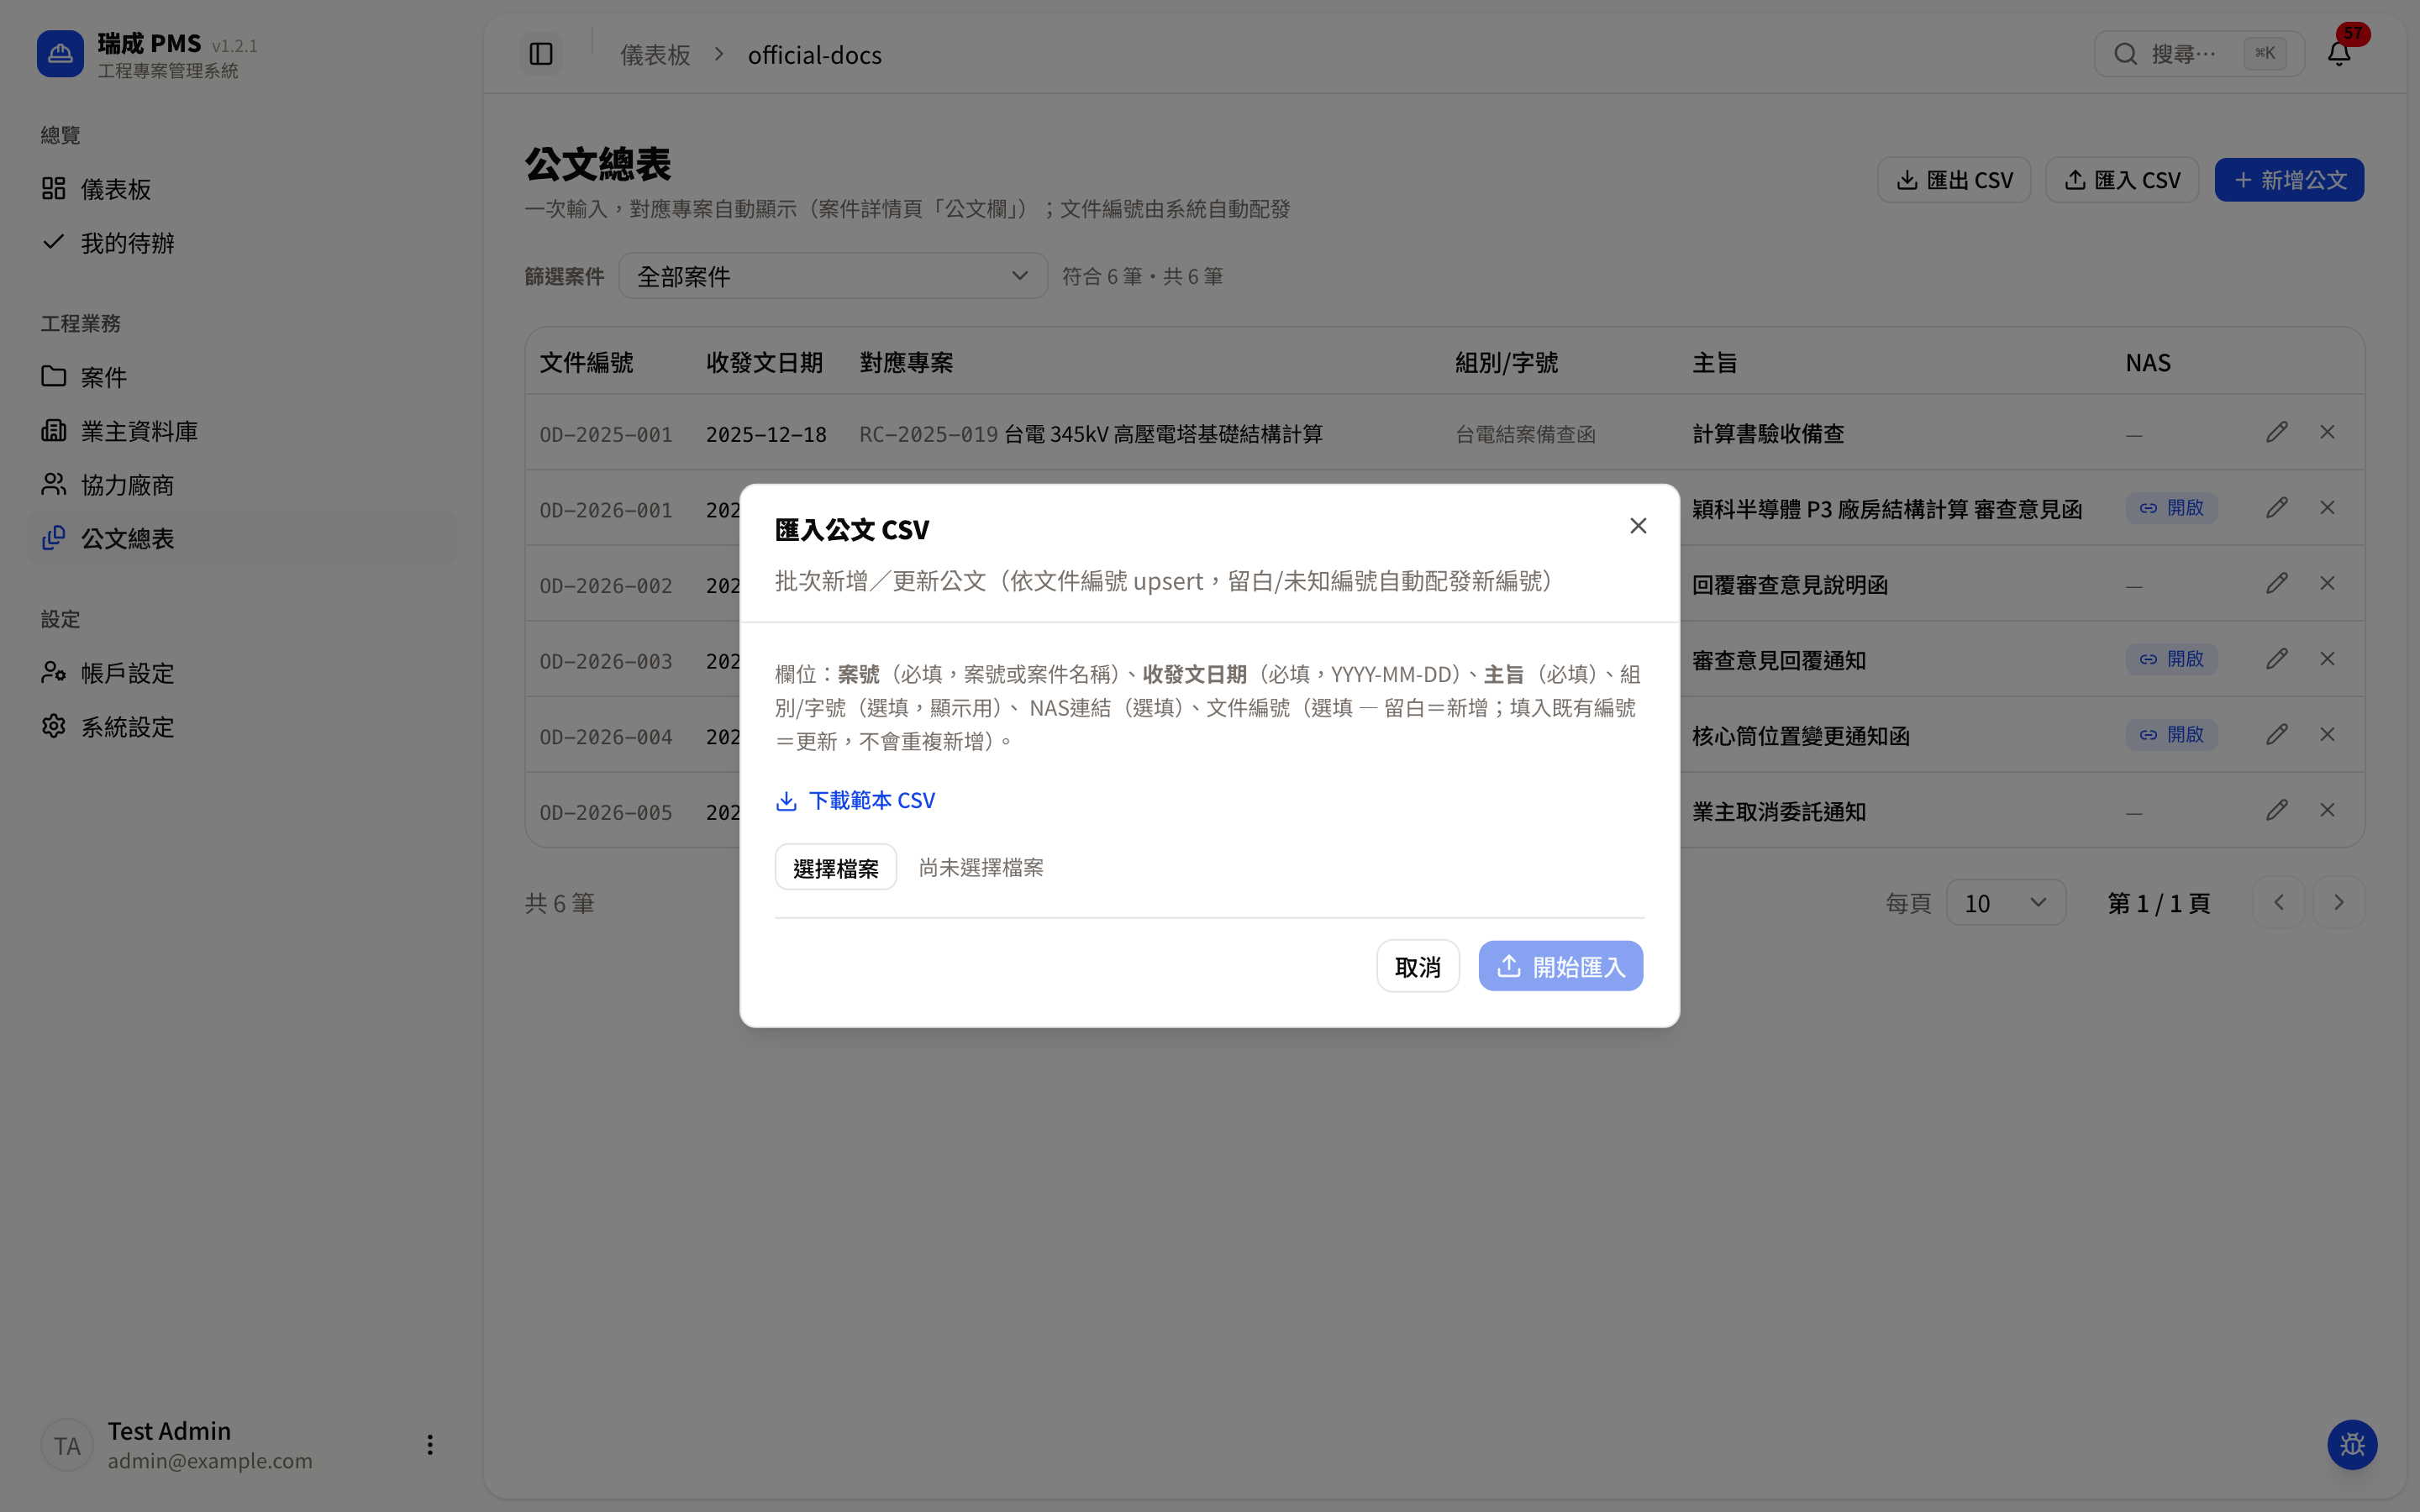The width and height of the screenshot is (2420, 1512).
Task: Click the 匯出 CSV button
Action: point(1954,180)
